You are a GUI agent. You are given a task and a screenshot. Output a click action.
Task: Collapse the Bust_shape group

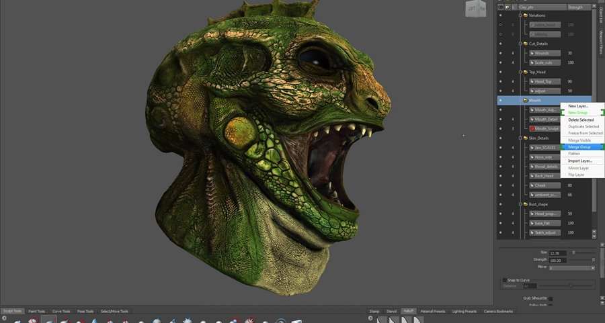point(520,204)
